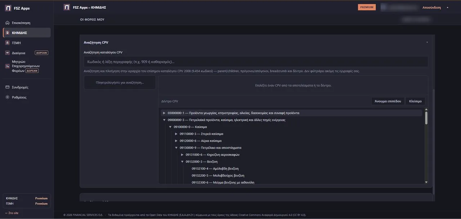Expand tree node 09120000-6 Αέρια καύσιμα
Image resolution: width=461 pixels, height=219 pixels.
click(176, 141)
